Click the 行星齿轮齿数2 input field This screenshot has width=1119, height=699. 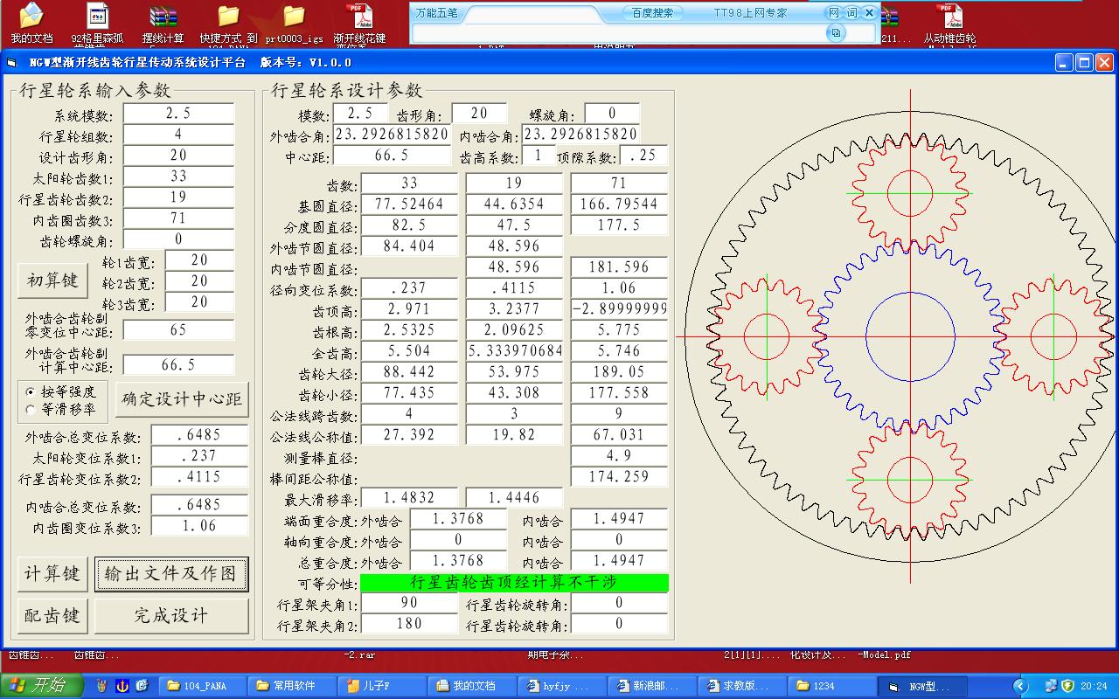coord(178,197)
